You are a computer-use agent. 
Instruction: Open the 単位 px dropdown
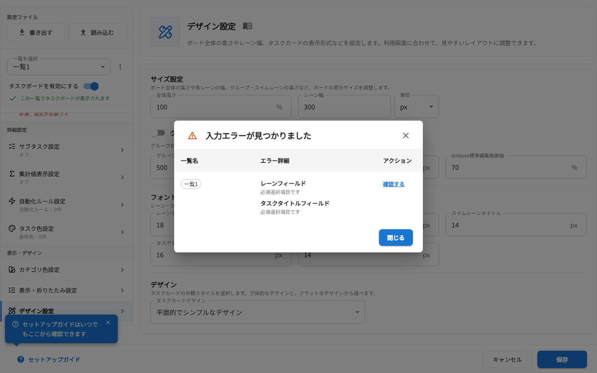[x=417, y=107]
